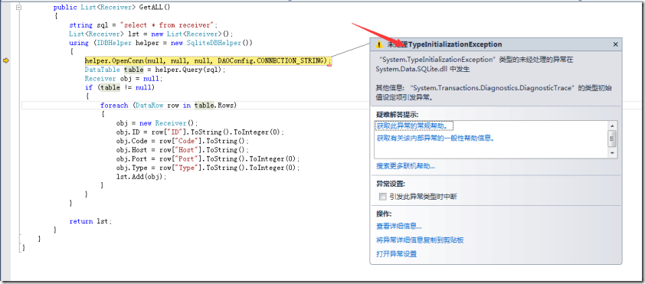Click 'obj.Type = row["Type"]' assignment line
Screen dimensions: 645x284
[x=208, y=168]
